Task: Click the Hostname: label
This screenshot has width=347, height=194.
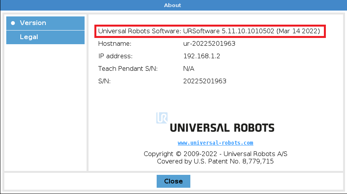Action: tap(115, 43)
